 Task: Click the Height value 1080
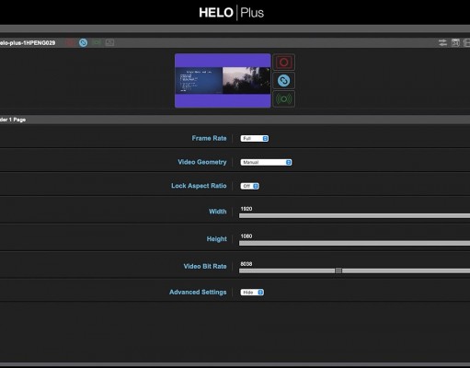click(x=246, y=236)
